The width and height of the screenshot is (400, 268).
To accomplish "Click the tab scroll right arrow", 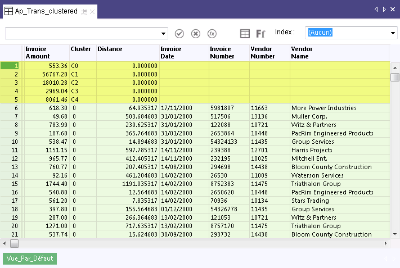I will [x=384, y=10].
